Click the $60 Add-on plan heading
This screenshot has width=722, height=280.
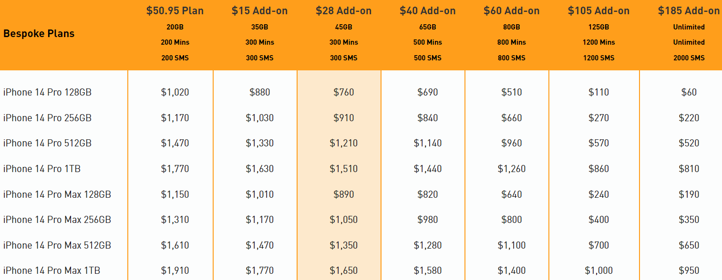pos(511,11)
